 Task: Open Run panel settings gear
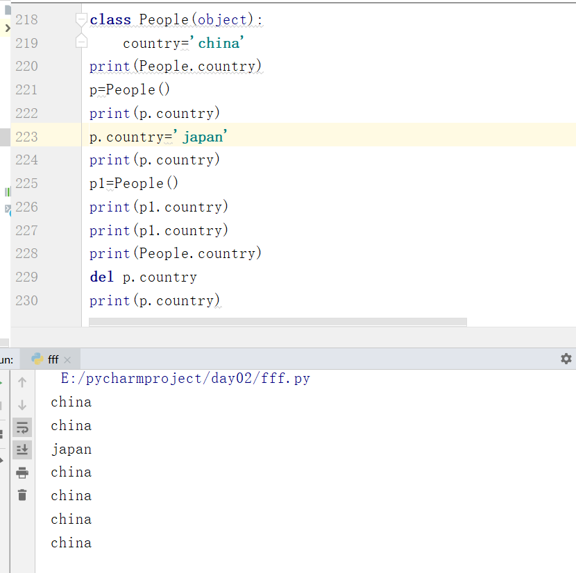click(x=566, y=359)
